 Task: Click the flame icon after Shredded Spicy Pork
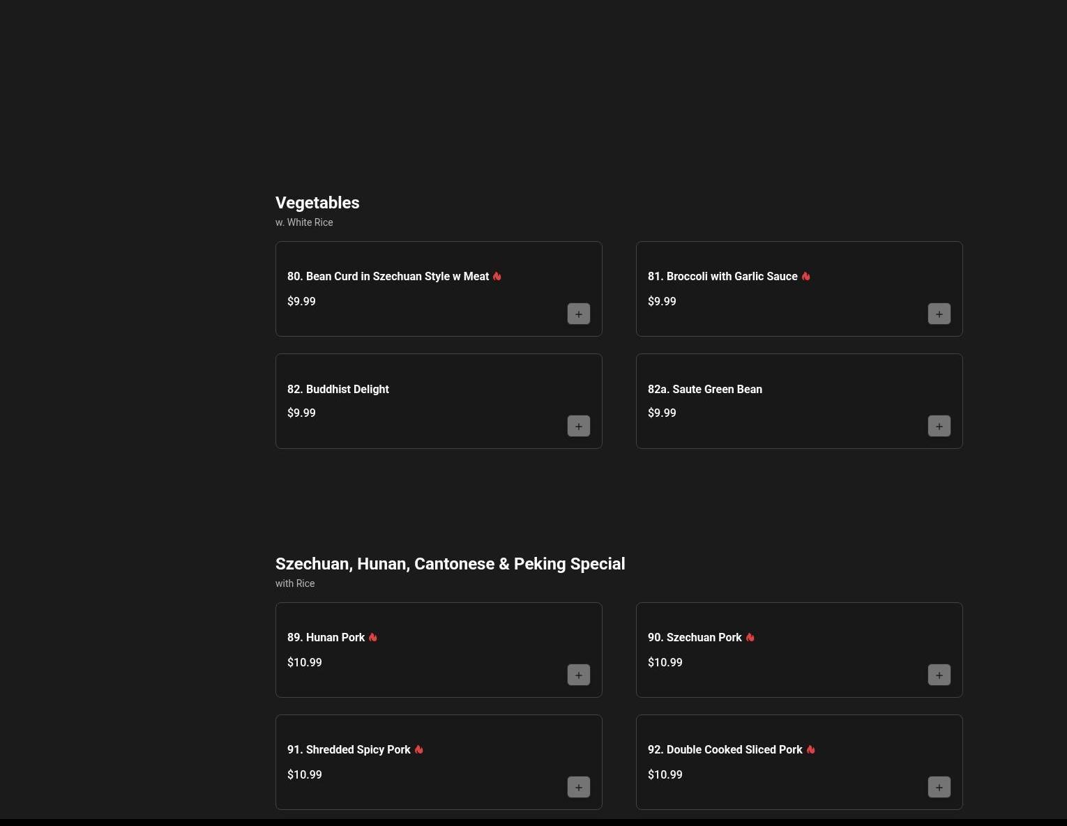(x=419, y=749)
